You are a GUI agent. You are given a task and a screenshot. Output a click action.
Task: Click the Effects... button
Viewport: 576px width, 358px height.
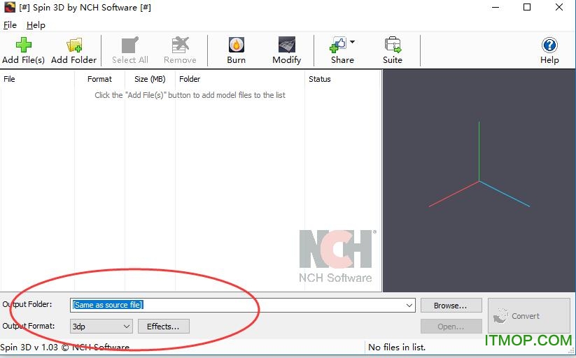click(163, 327)
